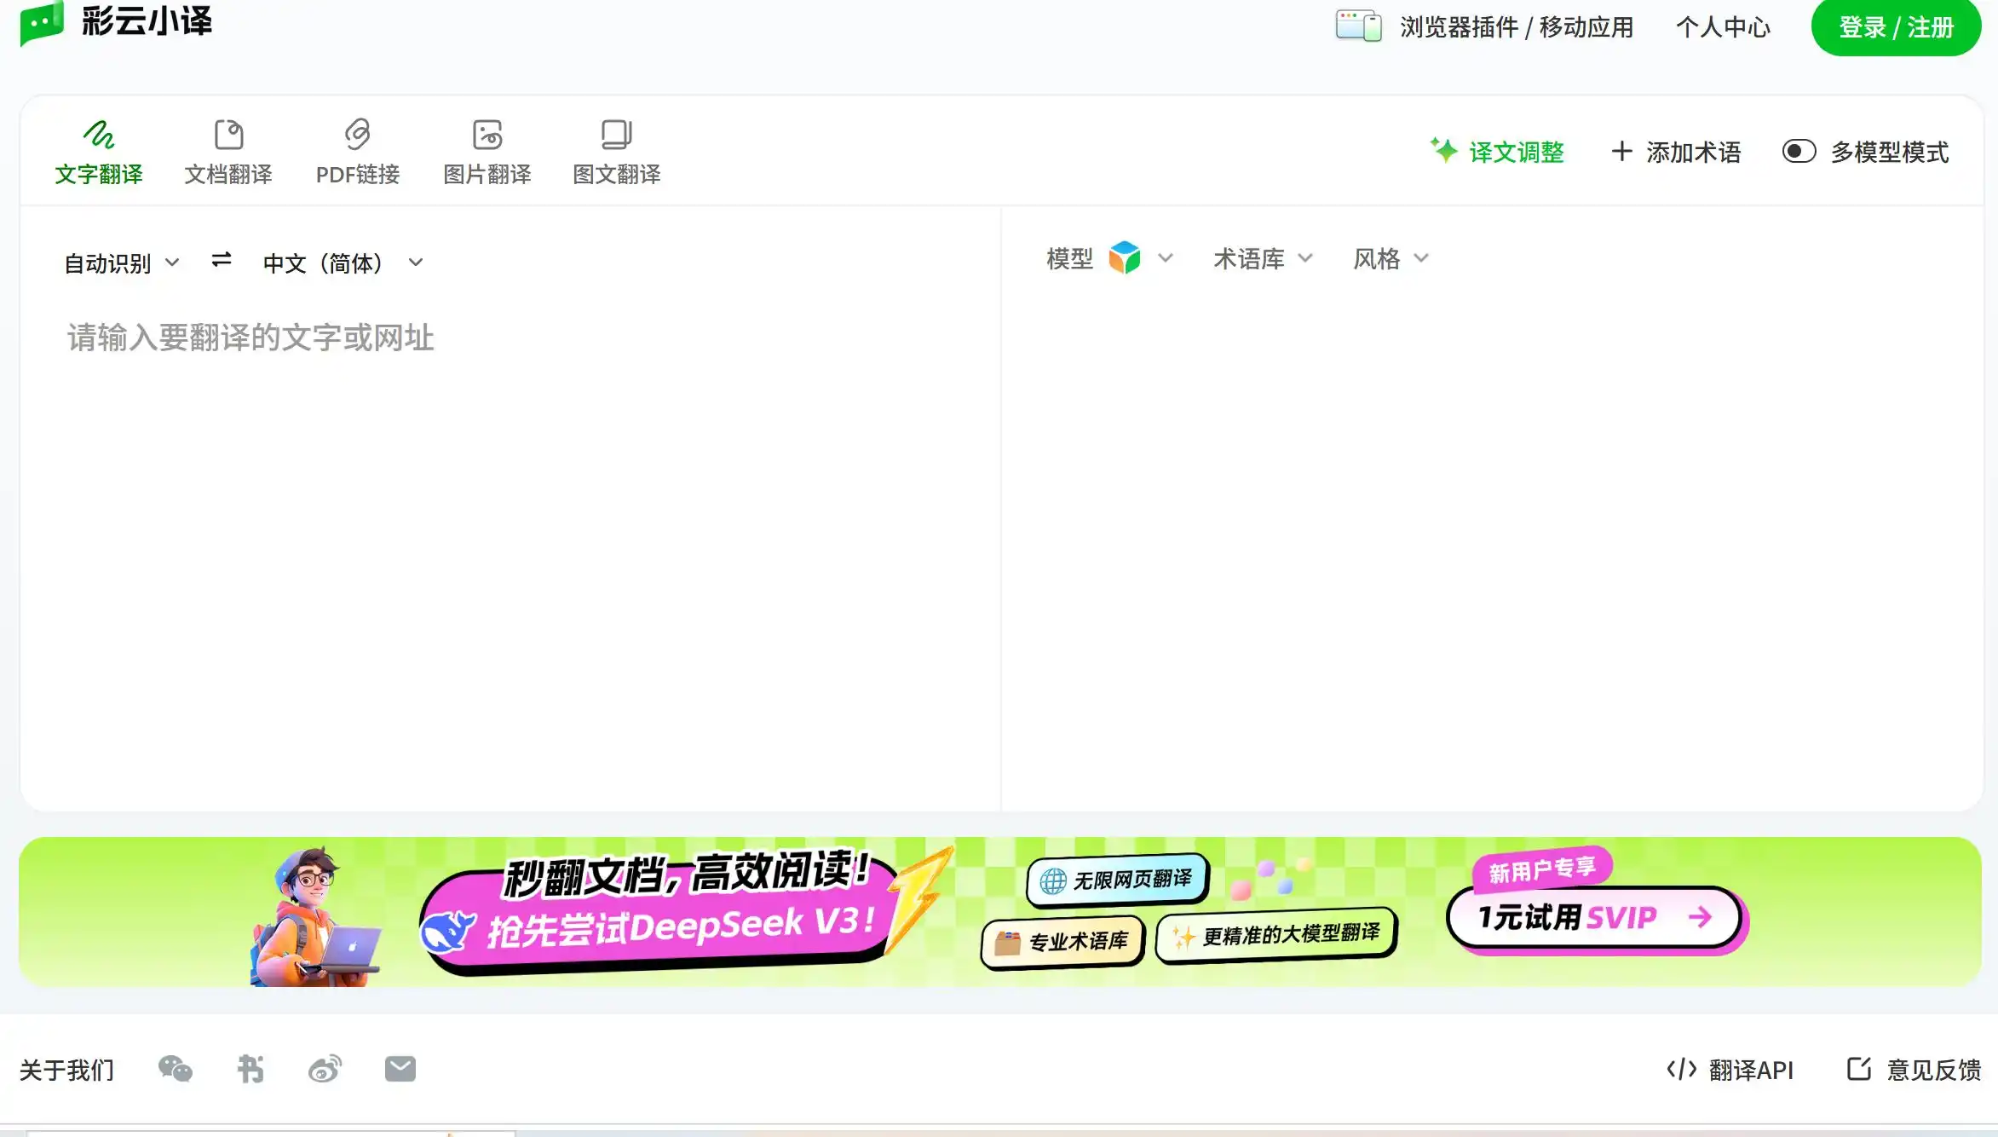Open the PDF链接 tab
Screen dimensions: 1998x1137
(358, 152)
